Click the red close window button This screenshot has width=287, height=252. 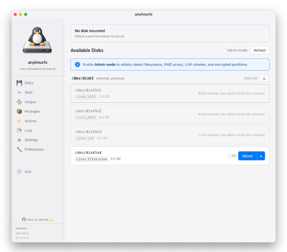coord(15,14)
